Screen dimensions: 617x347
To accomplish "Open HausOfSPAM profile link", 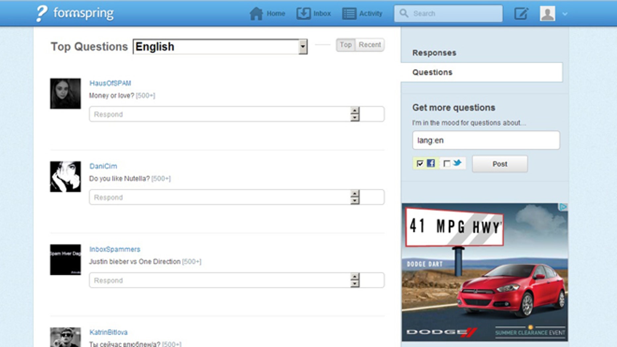I will point(110,83).
